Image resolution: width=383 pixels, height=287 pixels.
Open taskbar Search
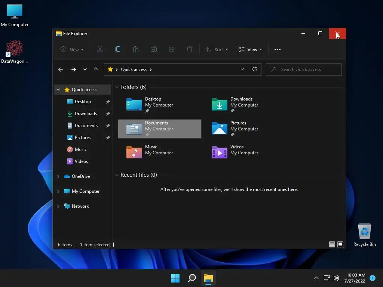click(x=192, y=278)
